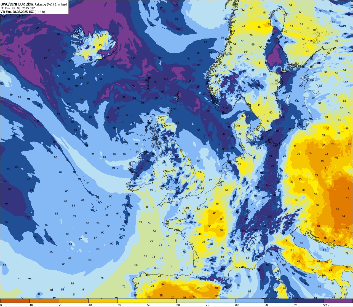
Task: Click the "13" value in the orange eastern area
Action: (347, 188)
